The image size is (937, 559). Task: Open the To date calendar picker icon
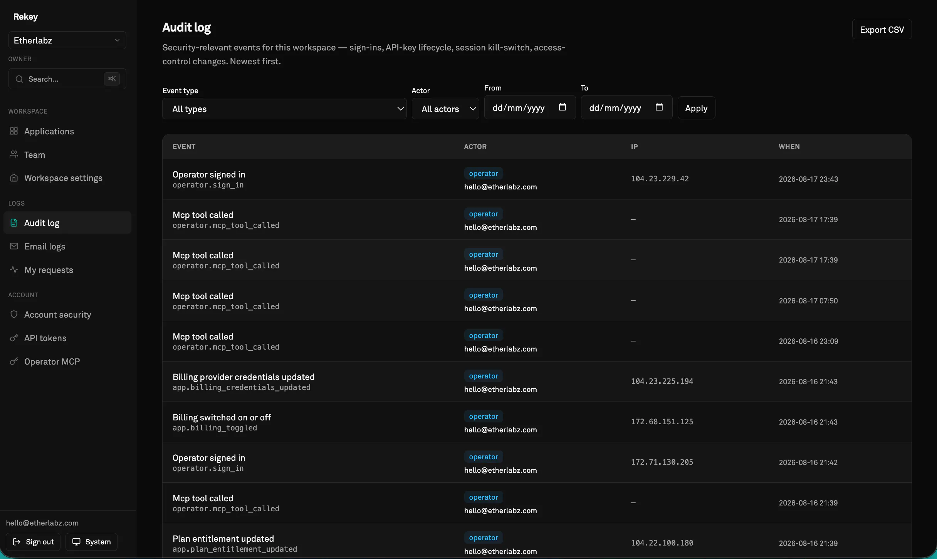point(659,107)
